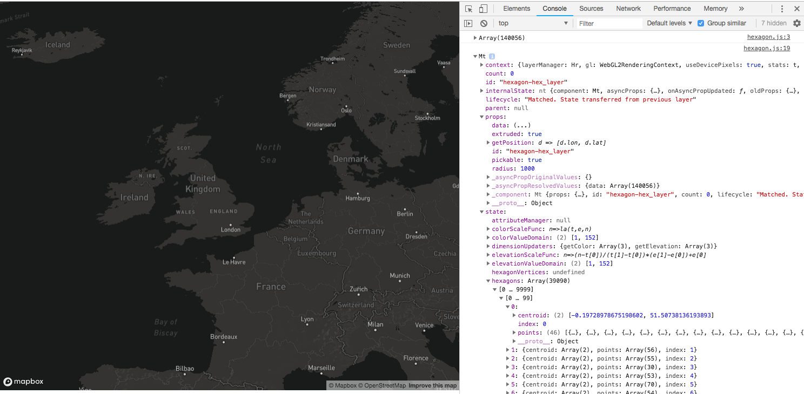Expand _asyncPropOriginalValues entry
The width and height of the screenshot is (804, 394).
pos(488,177)
